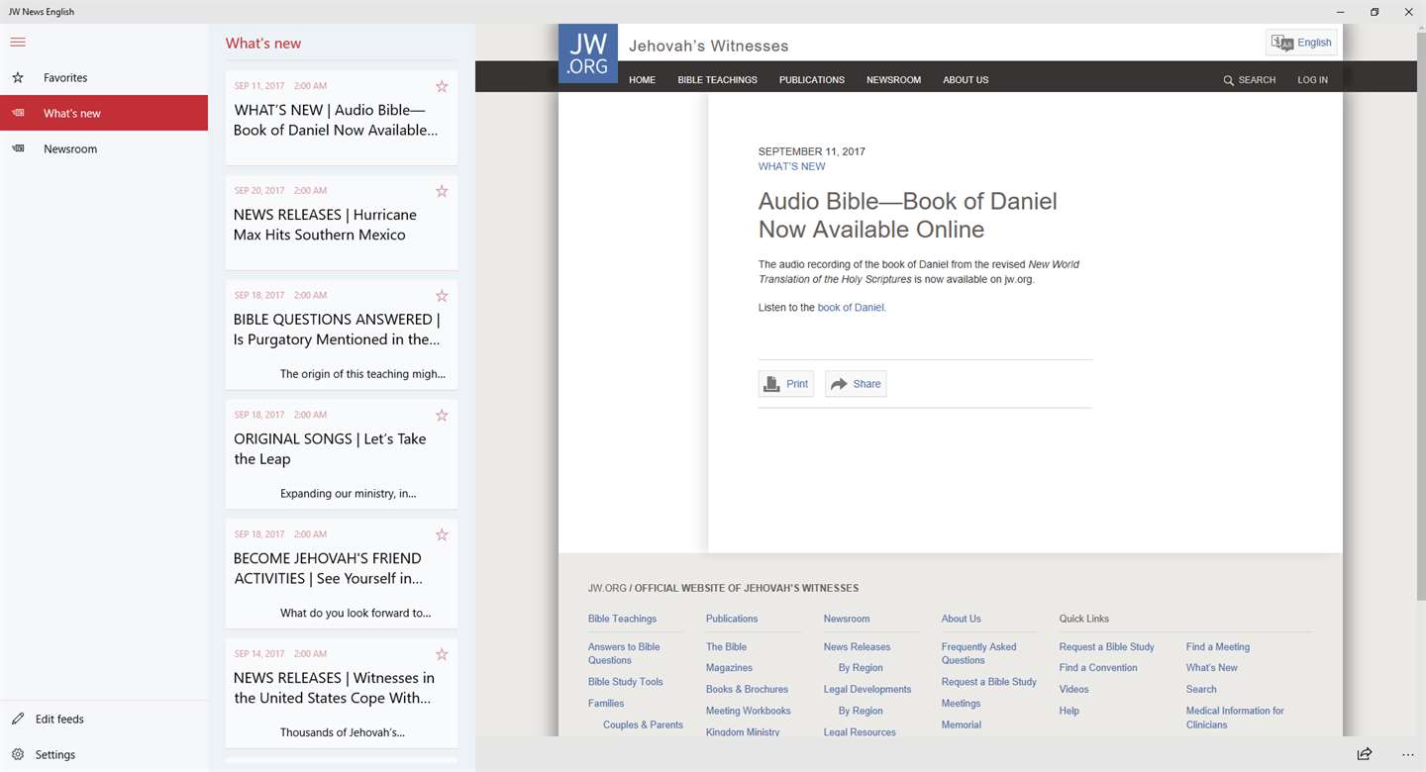Screen dimensions: 1426x772
Task: Open the Original Songs Let's Take the Leap card
Action: point(342,453)
